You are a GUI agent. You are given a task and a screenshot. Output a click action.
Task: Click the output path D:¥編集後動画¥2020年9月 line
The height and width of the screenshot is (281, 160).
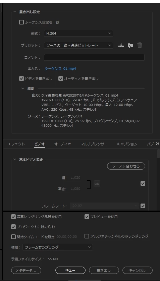coord(80,95)
